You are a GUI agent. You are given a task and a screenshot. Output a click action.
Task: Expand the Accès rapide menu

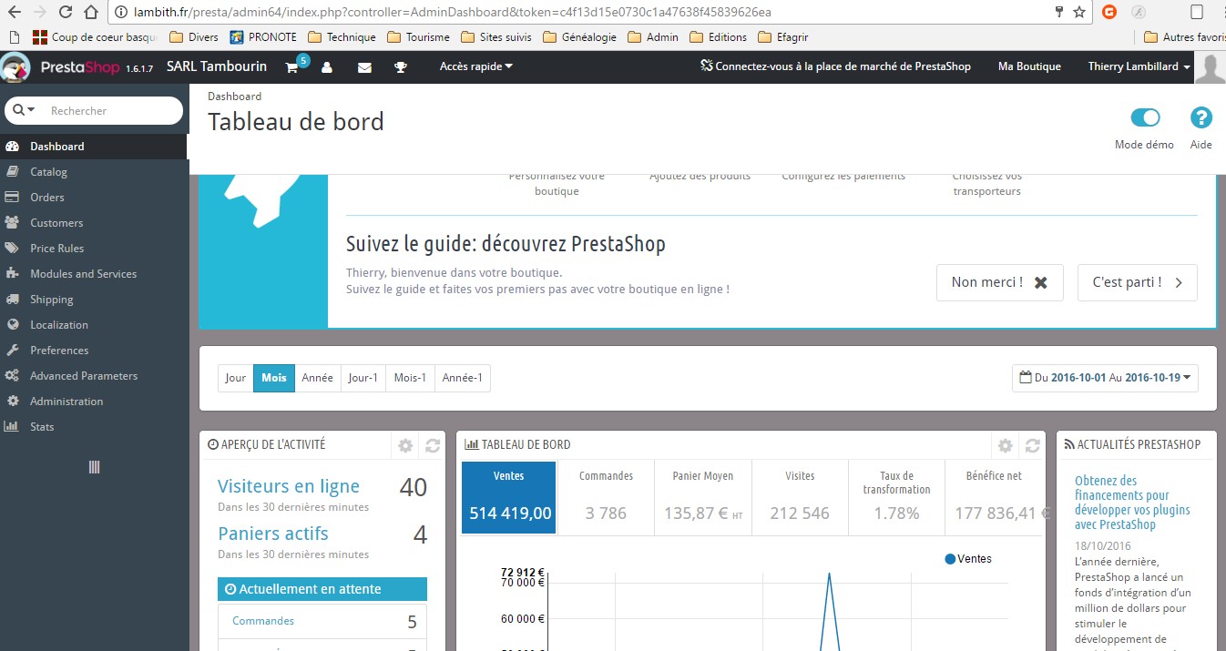coord(476,66)
